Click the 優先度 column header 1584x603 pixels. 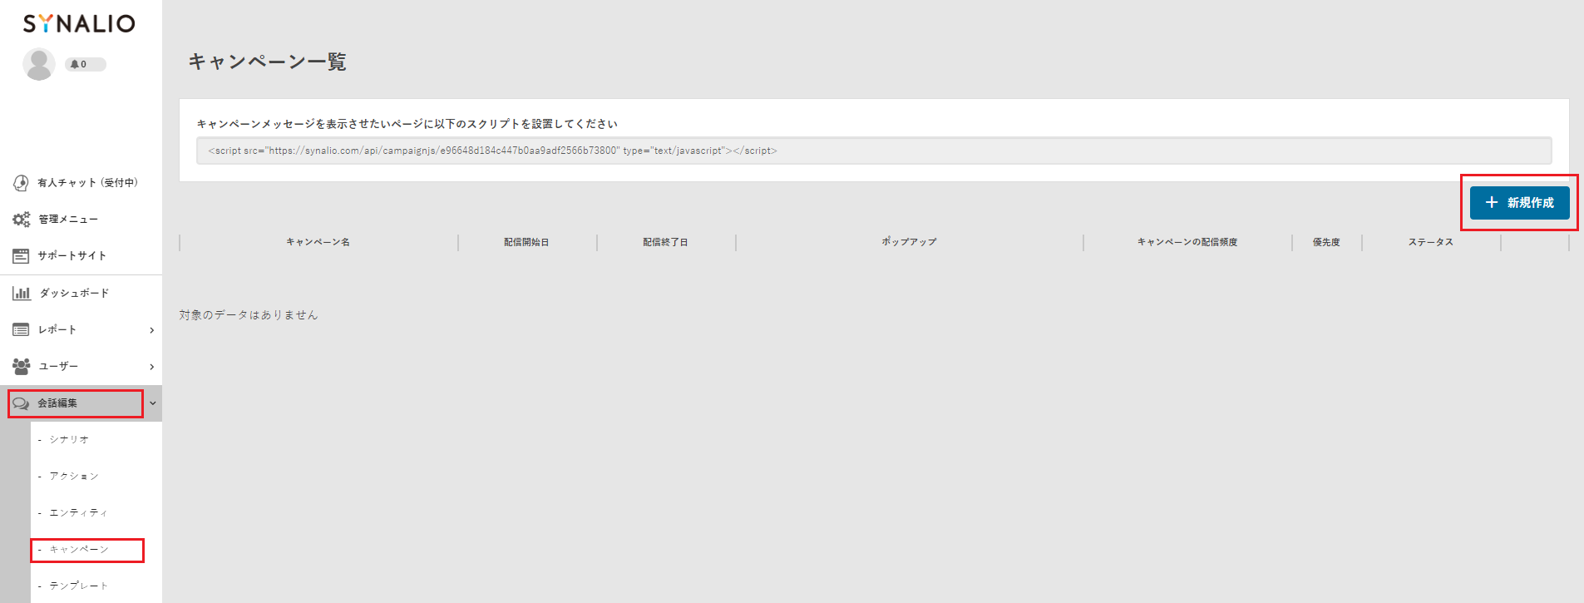[x=1326, y=242]
